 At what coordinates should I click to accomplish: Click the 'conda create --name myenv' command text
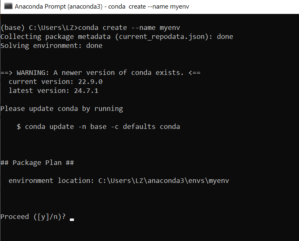tap(129, 28)
